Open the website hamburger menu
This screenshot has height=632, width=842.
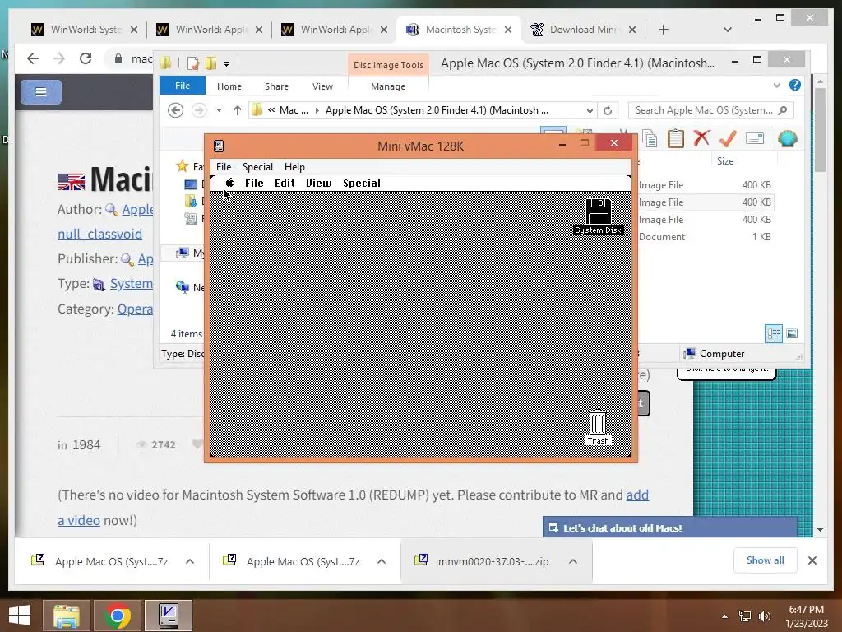coord(41,92)
